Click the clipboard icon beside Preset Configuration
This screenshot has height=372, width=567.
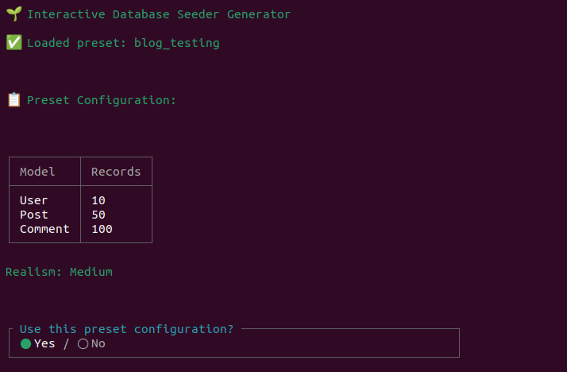13,100
